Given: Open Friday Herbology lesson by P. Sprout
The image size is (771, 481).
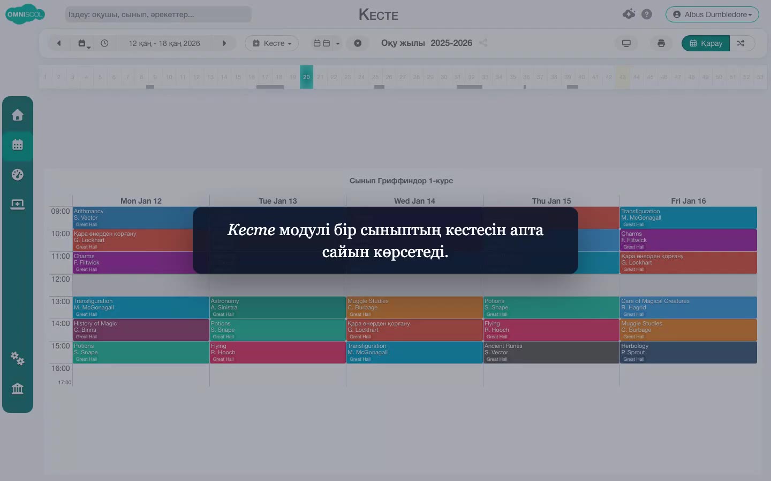Looking at the screenshot, I should 689,352.
